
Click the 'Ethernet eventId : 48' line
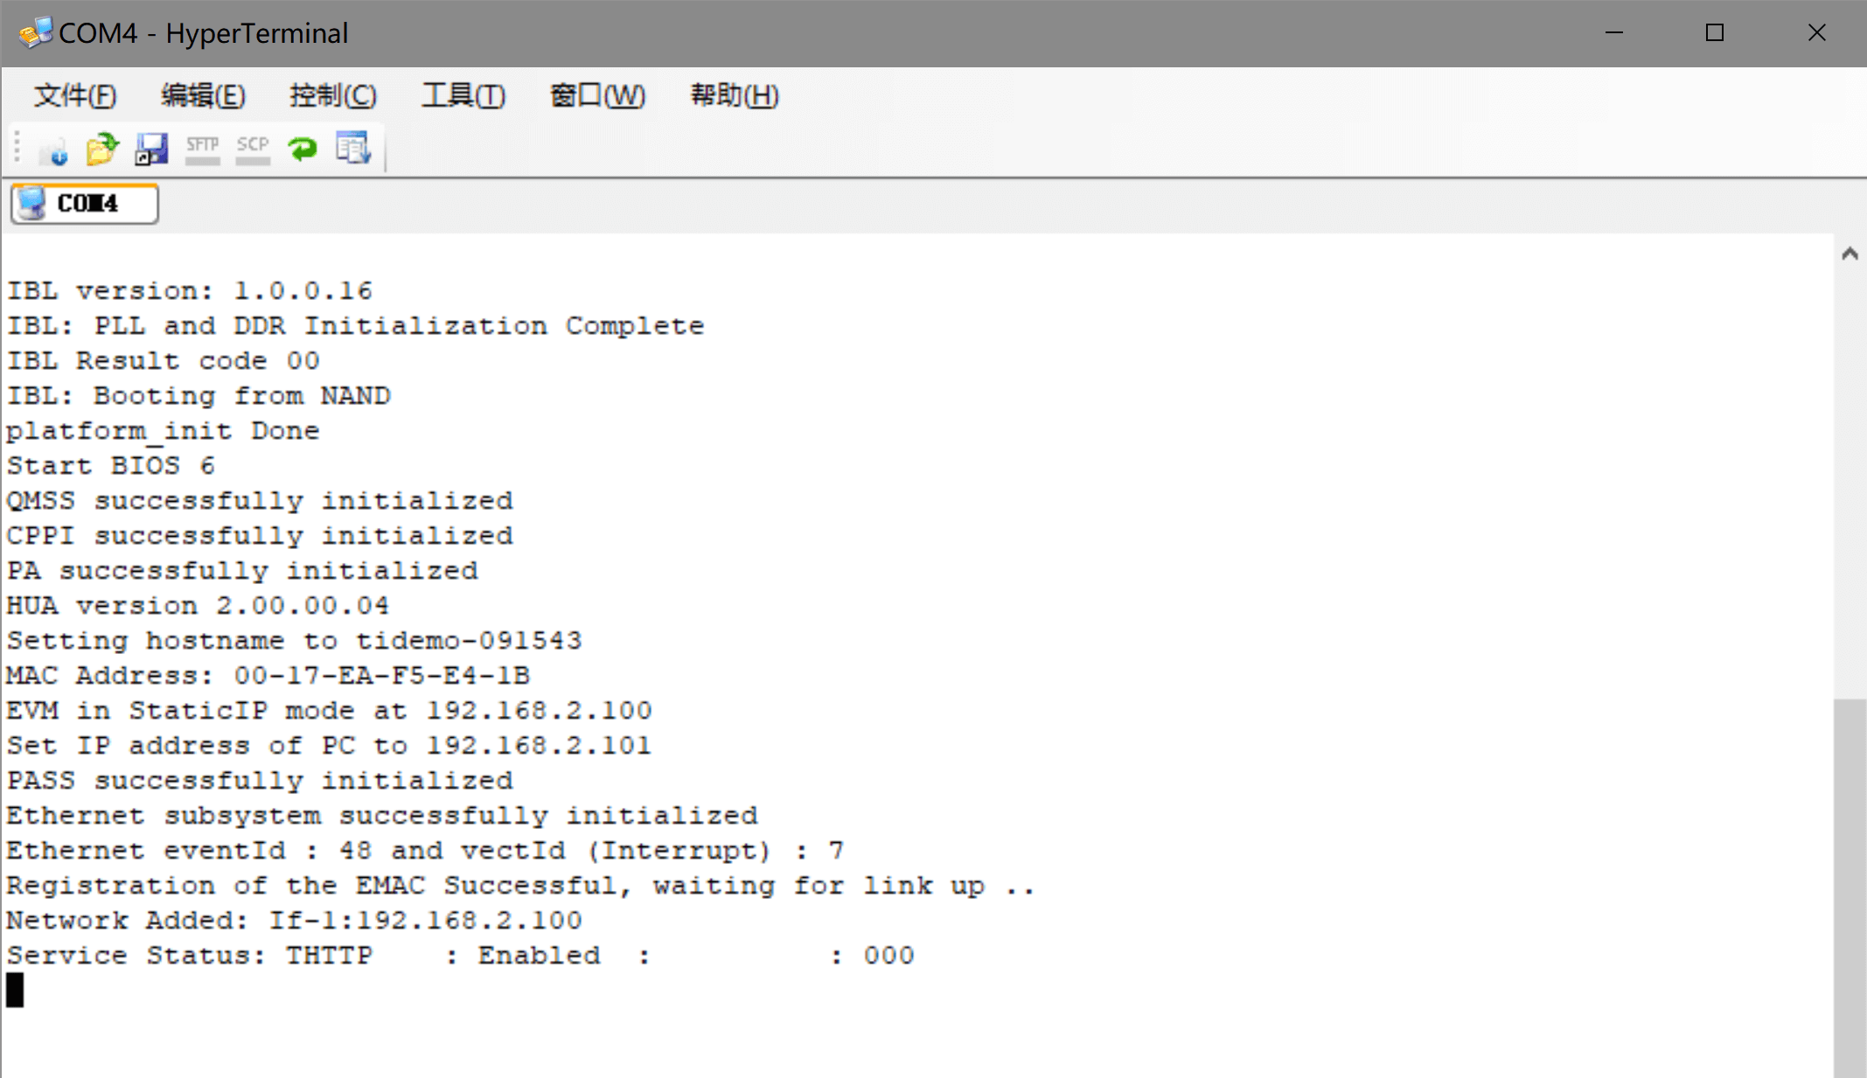[426, 851]
